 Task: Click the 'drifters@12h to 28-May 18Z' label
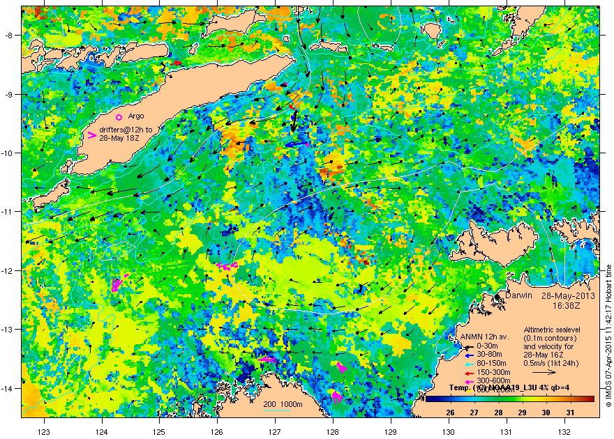[x=126, y=134]
